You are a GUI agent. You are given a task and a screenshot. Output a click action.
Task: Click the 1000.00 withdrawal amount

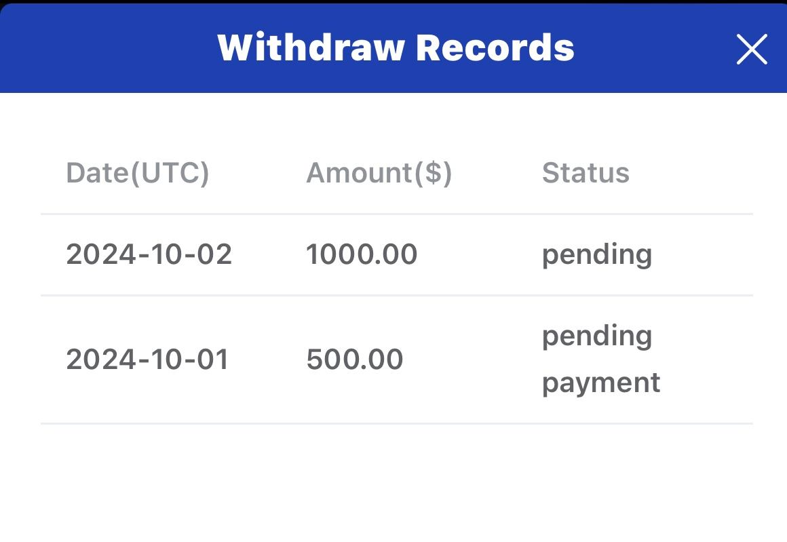tap(362, 255)
